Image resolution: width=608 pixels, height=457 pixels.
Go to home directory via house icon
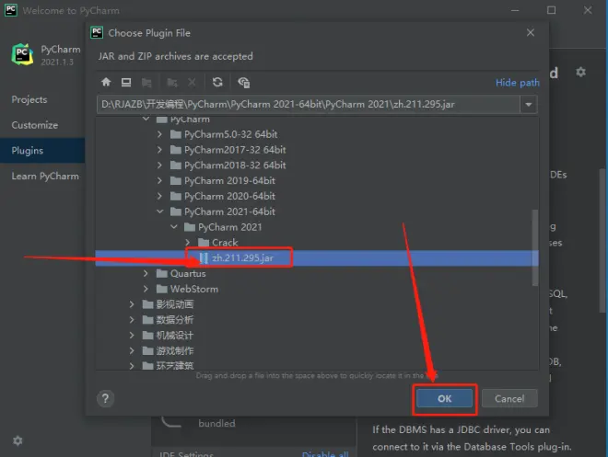[x=106, y=82]
